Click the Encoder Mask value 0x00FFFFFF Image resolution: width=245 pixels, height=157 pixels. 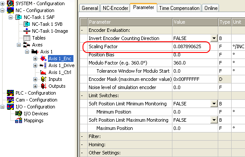195,79
